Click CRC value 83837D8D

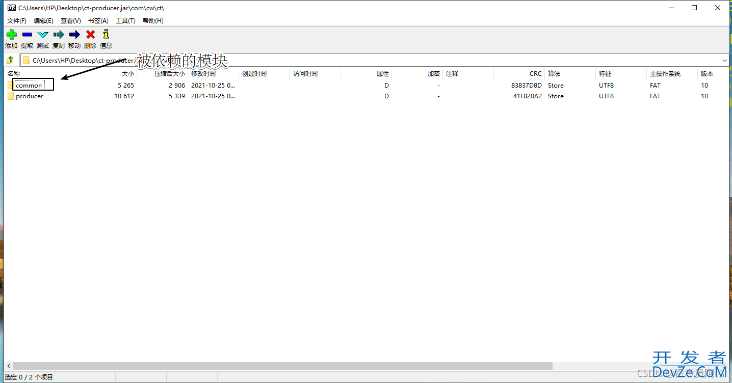(527, 85)
